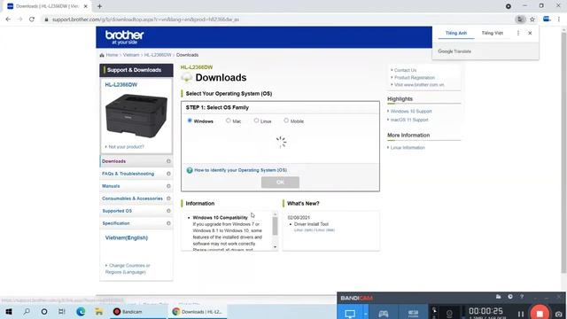Toggle Bandicam webcam overlay icon
The image size is (567, 319).
[x=449, y=314]
